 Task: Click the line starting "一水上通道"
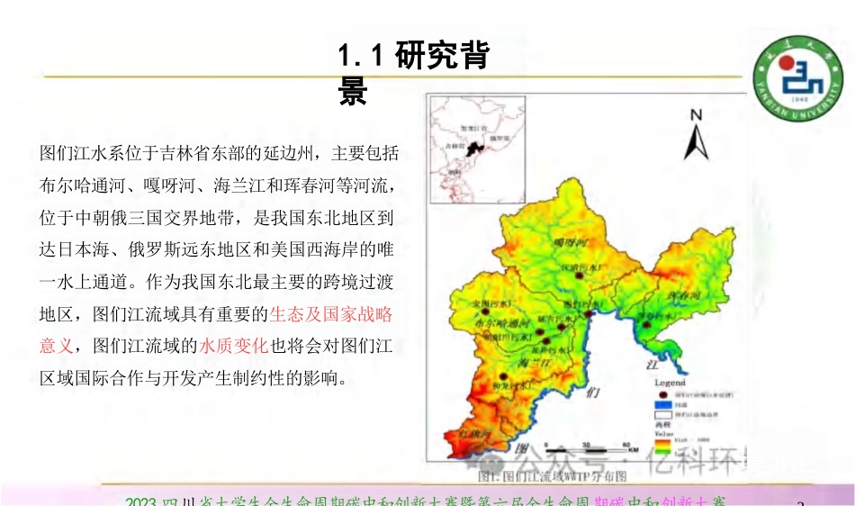coord(217,282)
